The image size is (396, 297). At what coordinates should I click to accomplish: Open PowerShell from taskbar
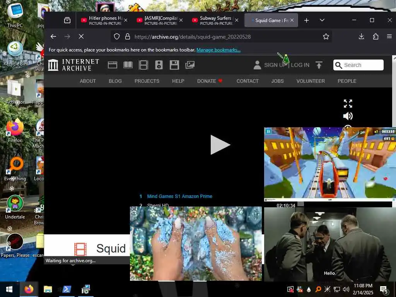tap(67, 289)
